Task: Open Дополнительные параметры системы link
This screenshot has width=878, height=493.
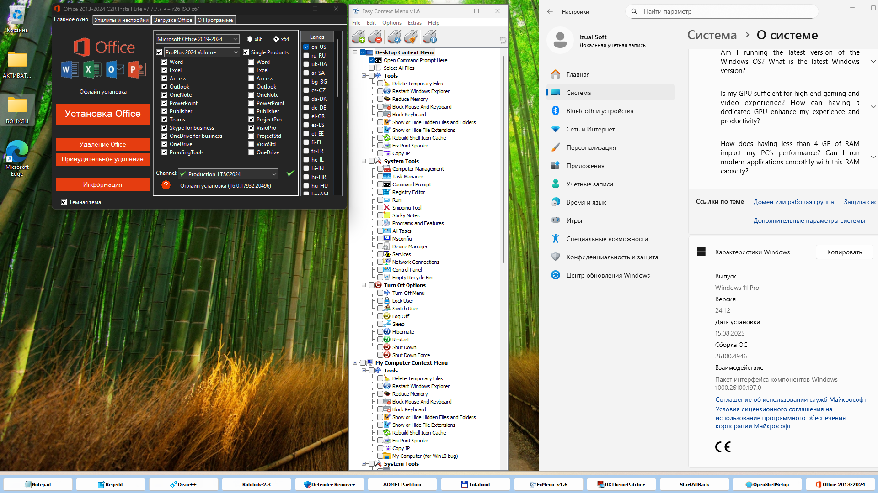Action: (x=809, y=220)
